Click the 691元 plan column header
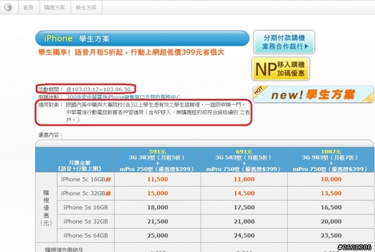The image size is (375, 252). [x=244, y=160]
